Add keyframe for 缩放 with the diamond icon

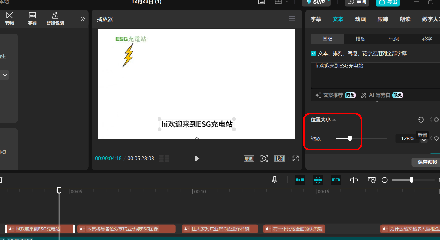(x=436, y=138)
